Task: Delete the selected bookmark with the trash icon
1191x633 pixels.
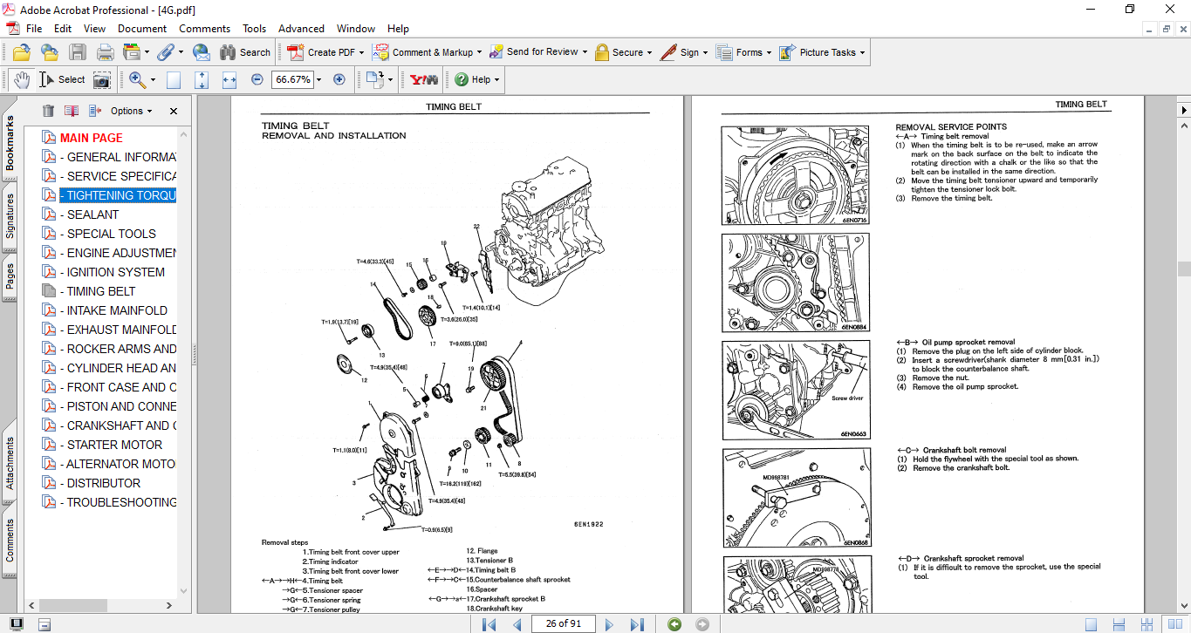Action: (48, 111)
